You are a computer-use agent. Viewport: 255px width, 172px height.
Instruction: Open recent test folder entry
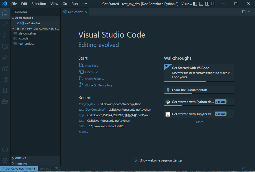81,121
